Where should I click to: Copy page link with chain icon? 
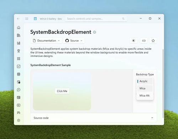click(x=144, y=41)
